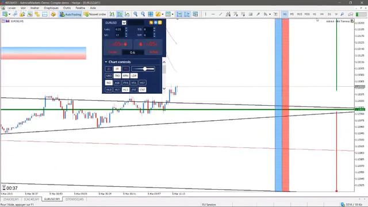Toggle the CNT chart control
Screen dimensions: 368x207
pos(142,90)
